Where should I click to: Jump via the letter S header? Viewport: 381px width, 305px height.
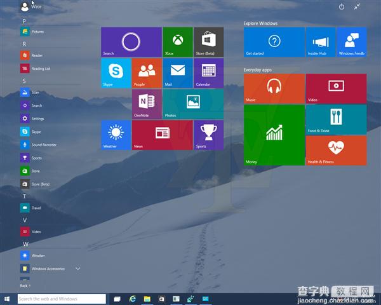pos(24,81)
